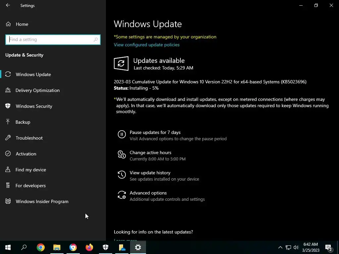Open the Action Center notifications icon

[329, 247]
